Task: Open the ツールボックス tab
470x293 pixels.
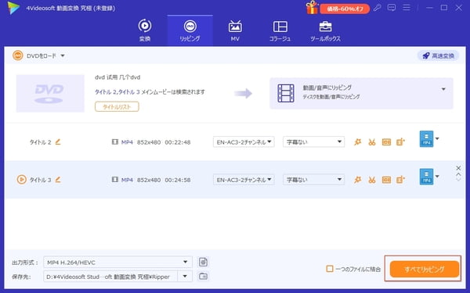Action: coord(325,30)
